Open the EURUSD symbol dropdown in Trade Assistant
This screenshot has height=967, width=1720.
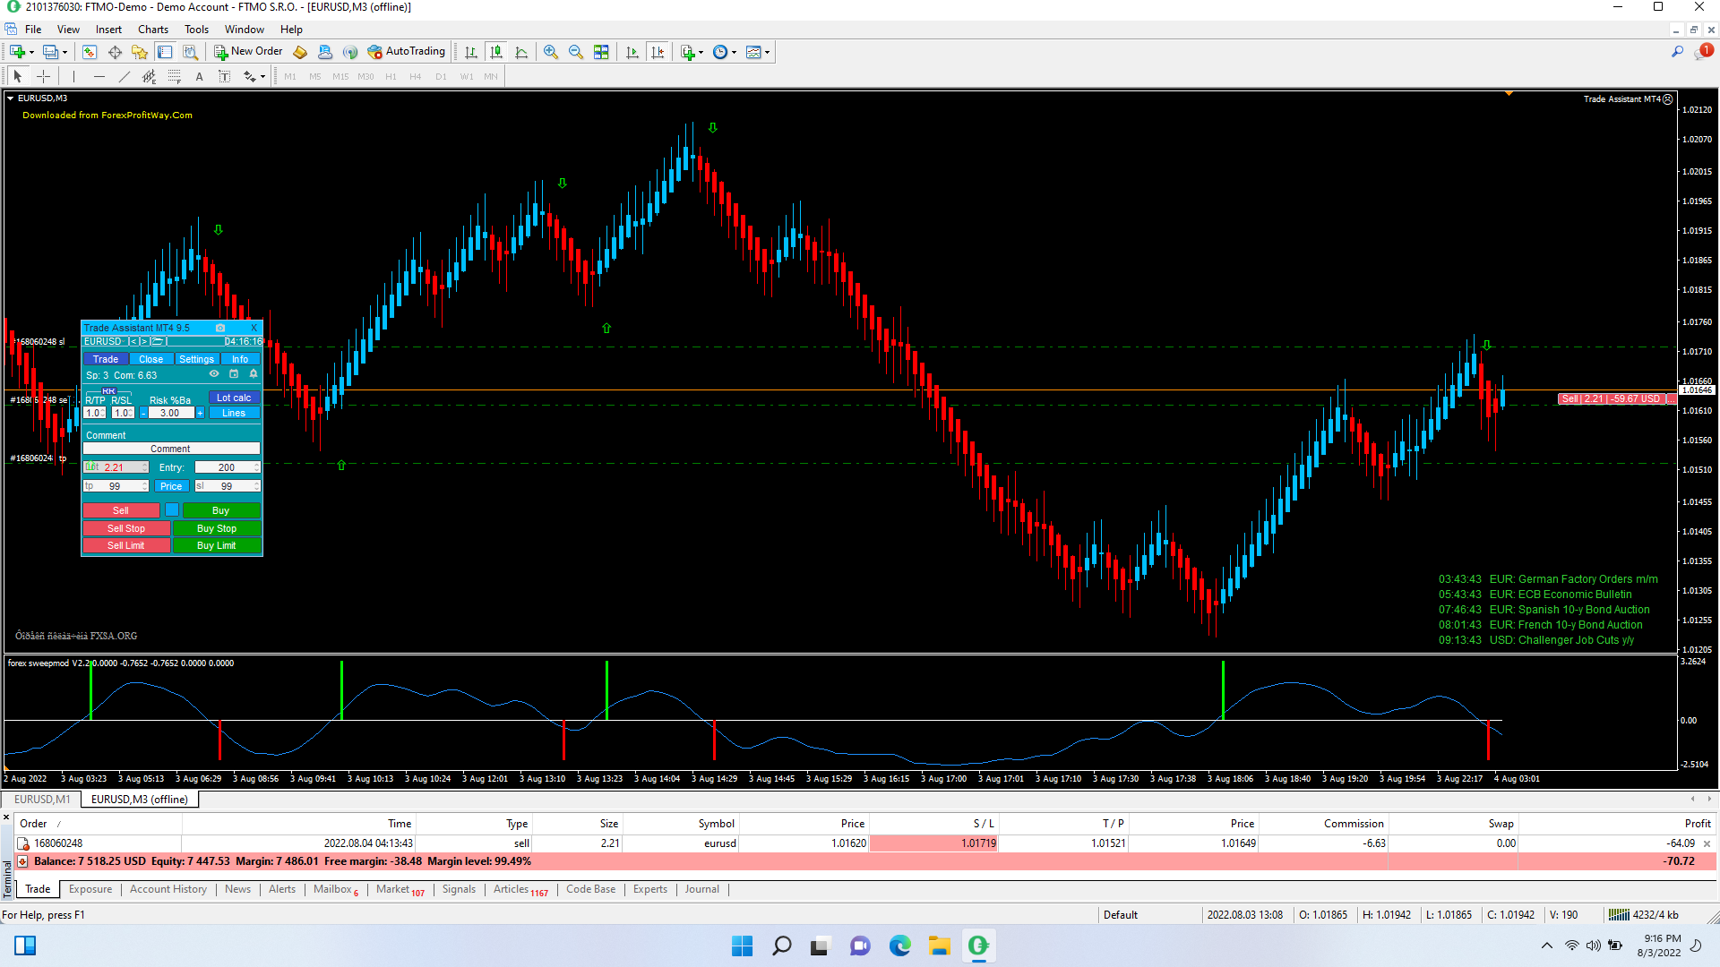coord(103,341)
